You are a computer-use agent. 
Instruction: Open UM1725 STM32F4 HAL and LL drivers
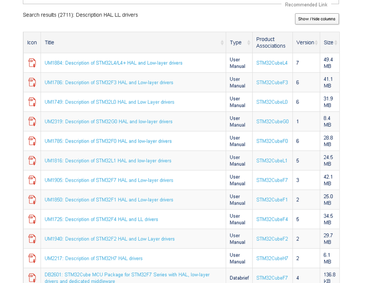[101, 219]
